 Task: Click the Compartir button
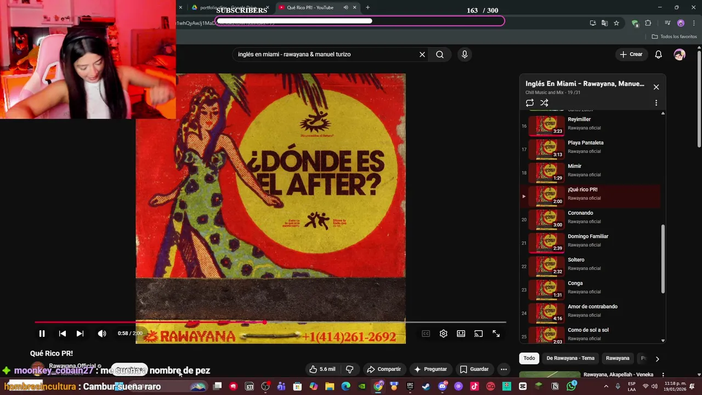click(x=384, y=369)
